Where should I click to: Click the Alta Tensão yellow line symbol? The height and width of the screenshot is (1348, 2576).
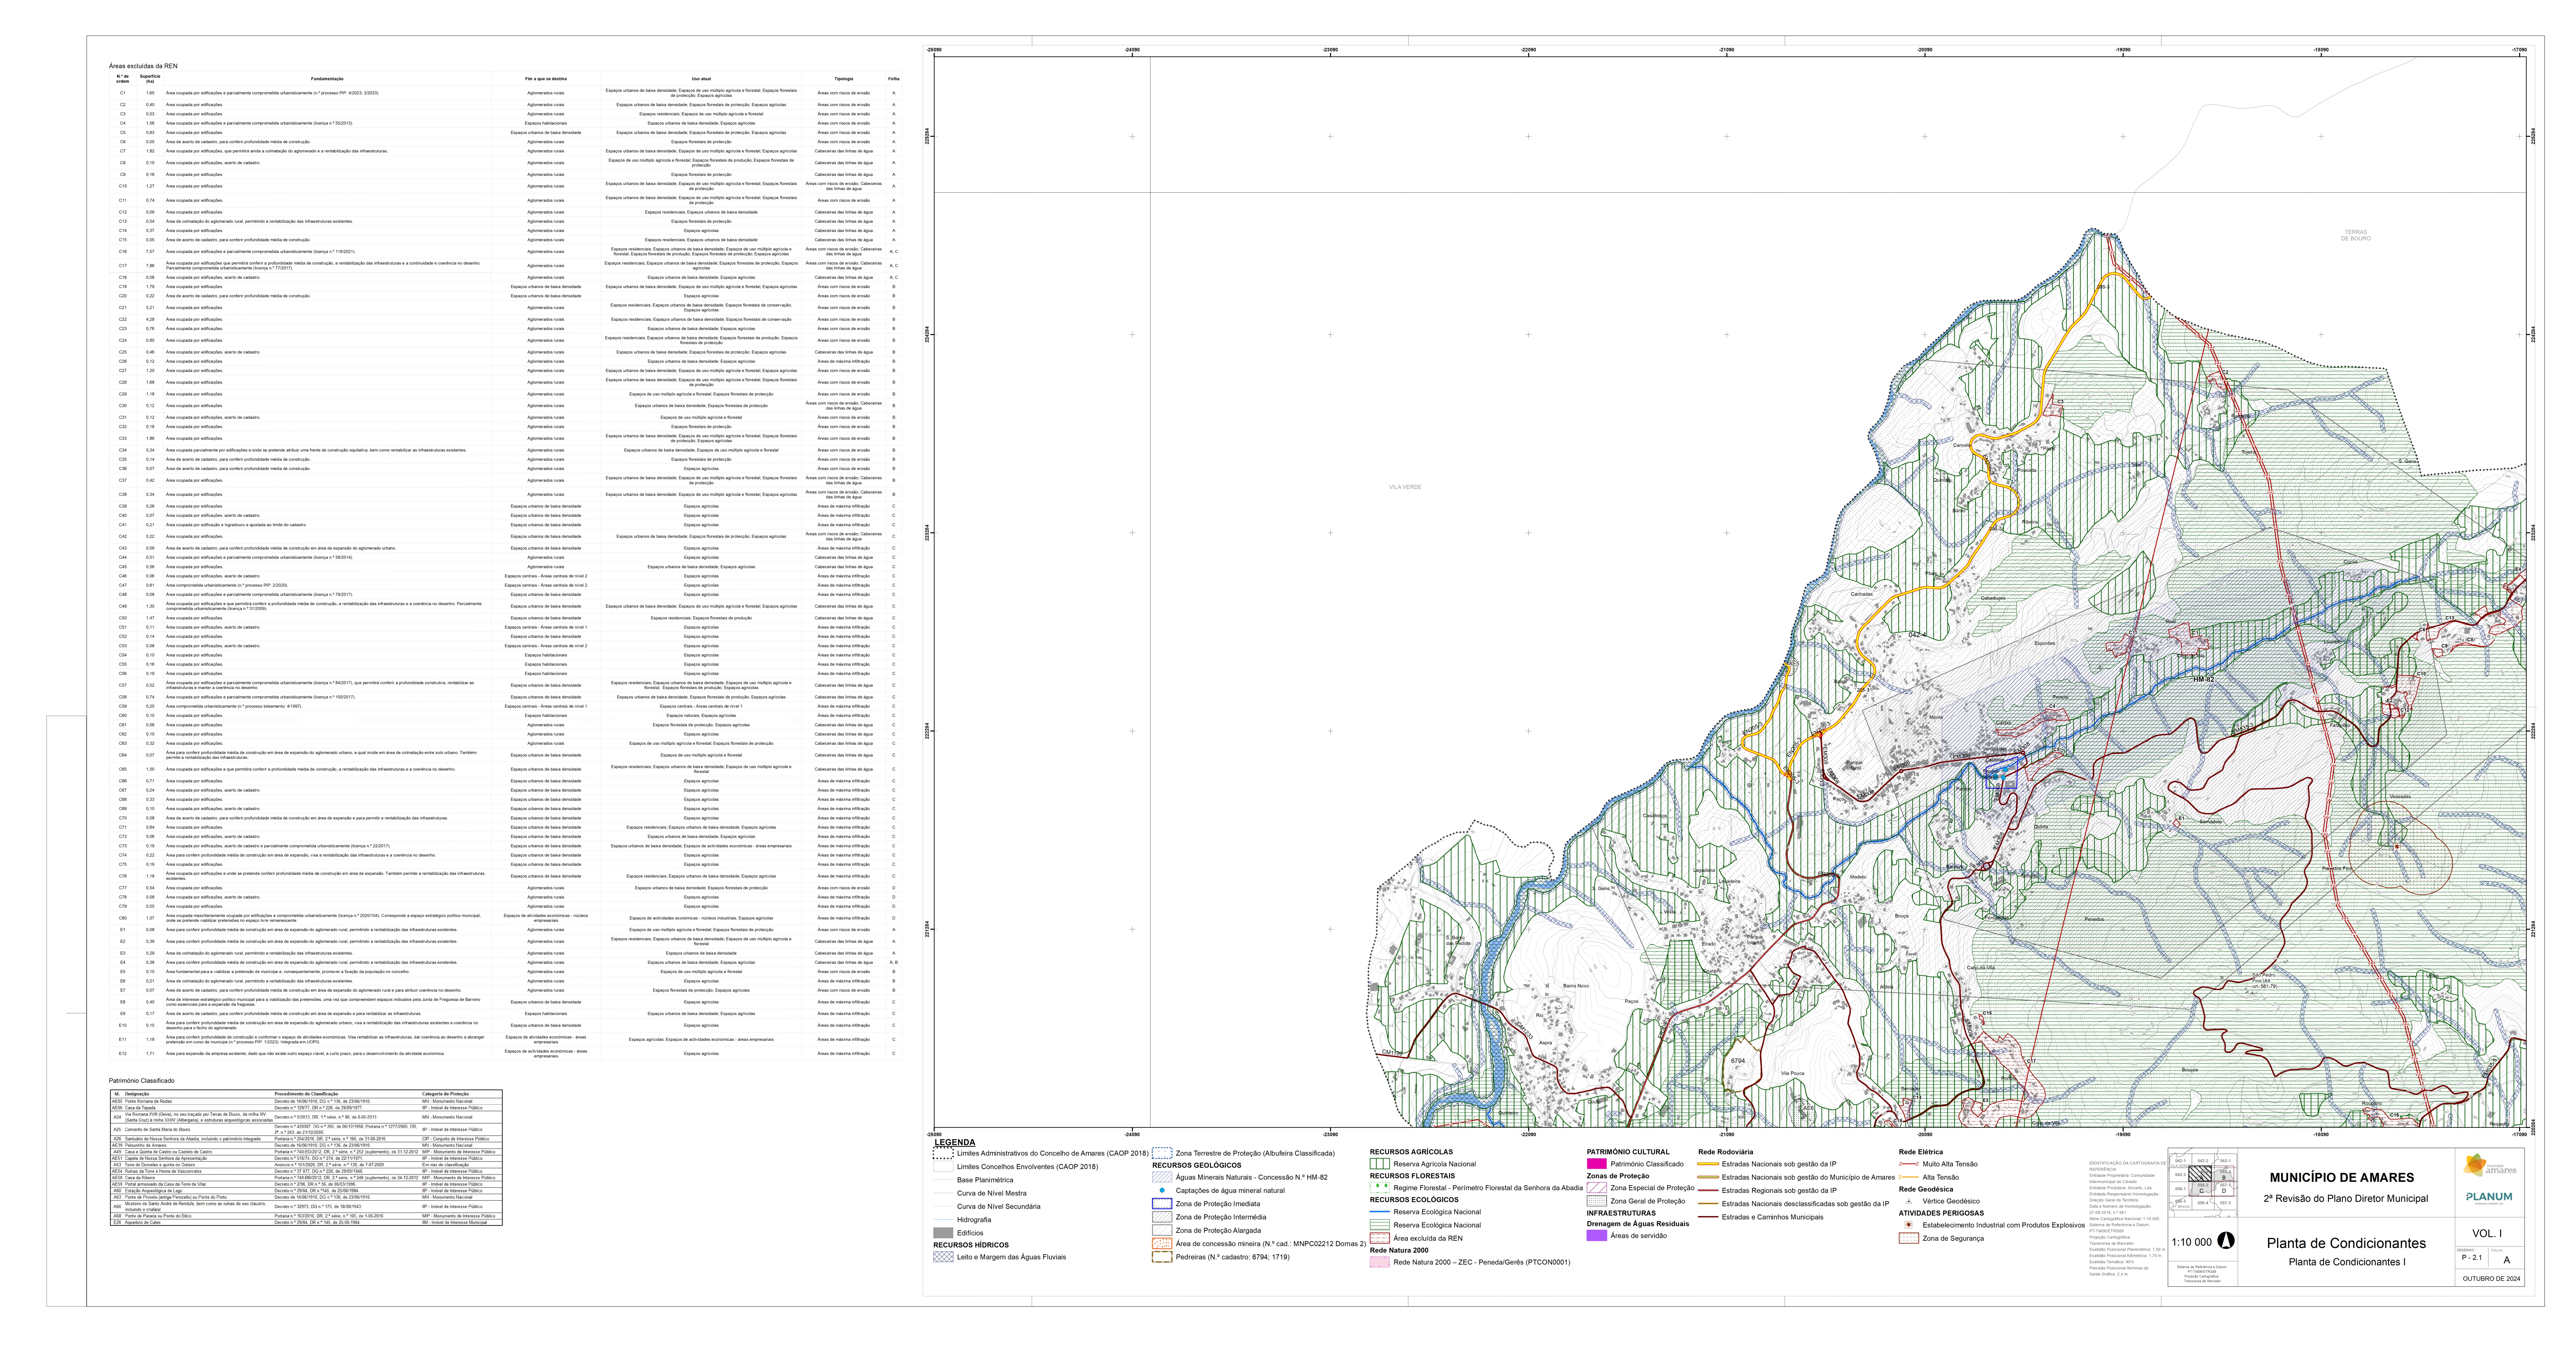point(1909,1177)
